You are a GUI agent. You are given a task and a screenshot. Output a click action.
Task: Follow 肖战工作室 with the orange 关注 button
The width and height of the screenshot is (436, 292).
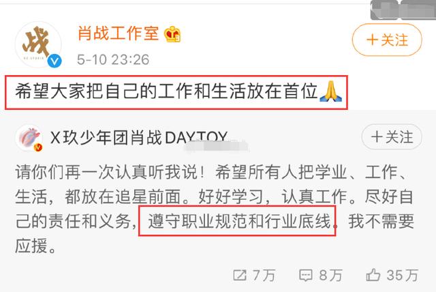387,40
